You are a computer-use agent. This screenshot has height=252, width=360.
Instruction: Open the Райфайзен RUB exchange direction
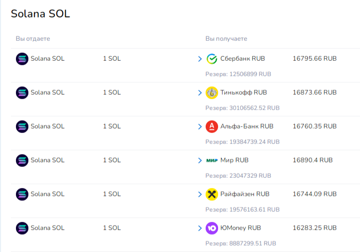tap(245, 194)
